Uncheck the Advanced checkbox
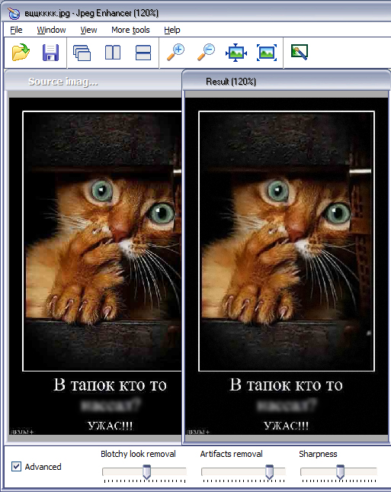Screen dimensions: 391x492 16,466
